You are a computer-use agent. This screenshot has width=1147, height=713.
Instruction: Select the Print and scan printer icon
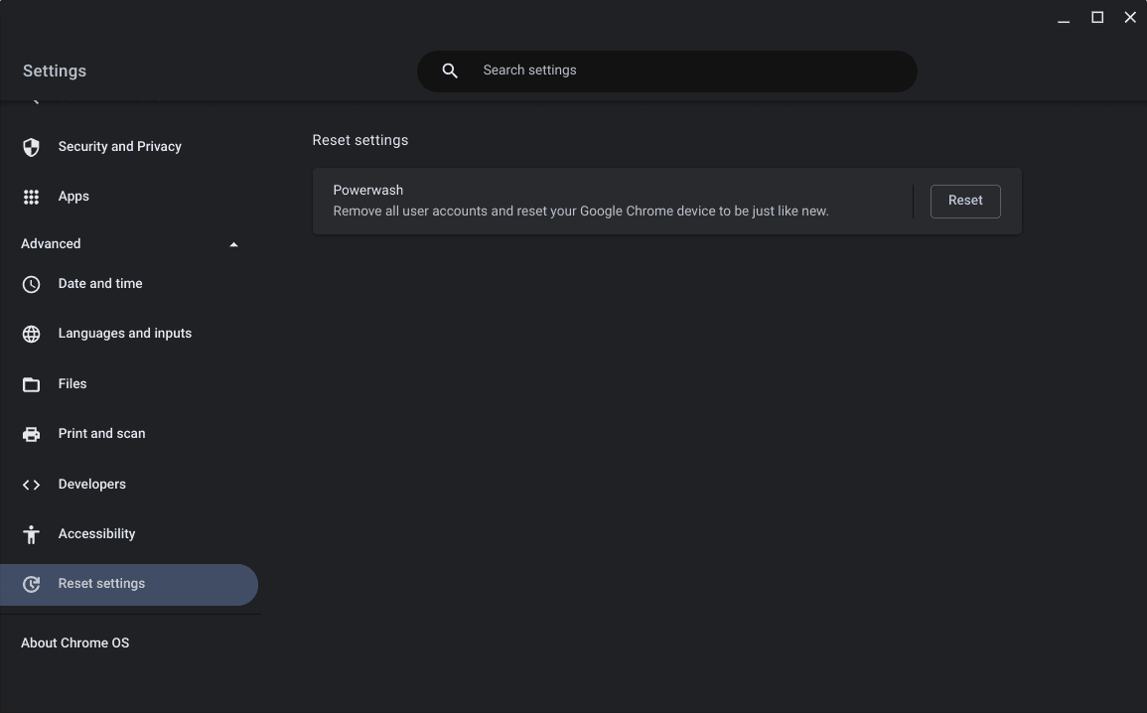31,433
